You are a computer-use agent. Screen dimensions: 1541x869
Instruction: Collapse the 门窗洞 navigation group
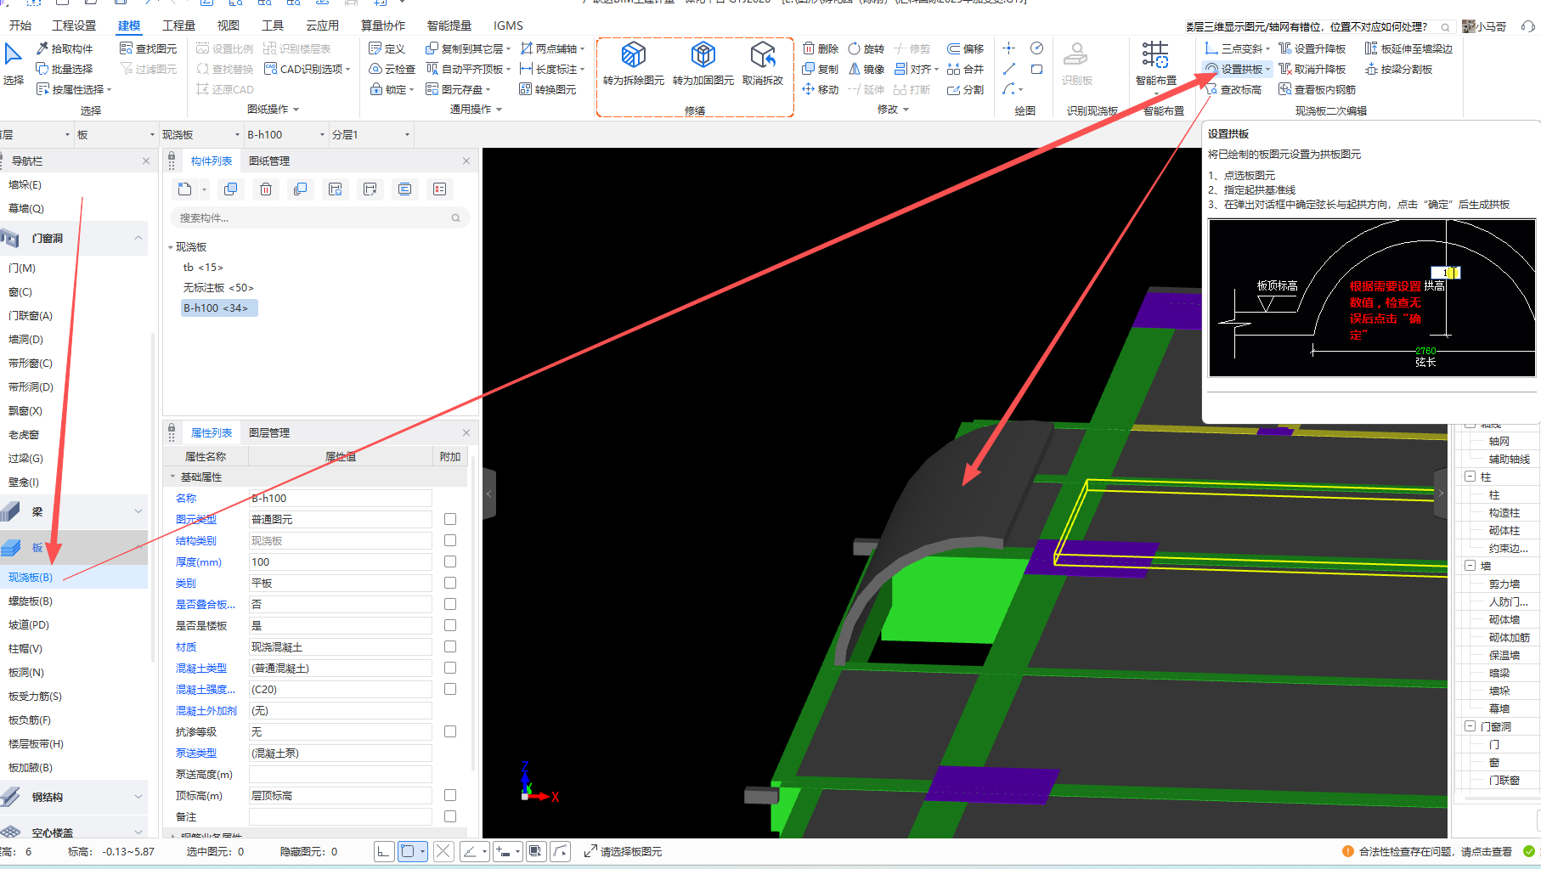point(138,238)
